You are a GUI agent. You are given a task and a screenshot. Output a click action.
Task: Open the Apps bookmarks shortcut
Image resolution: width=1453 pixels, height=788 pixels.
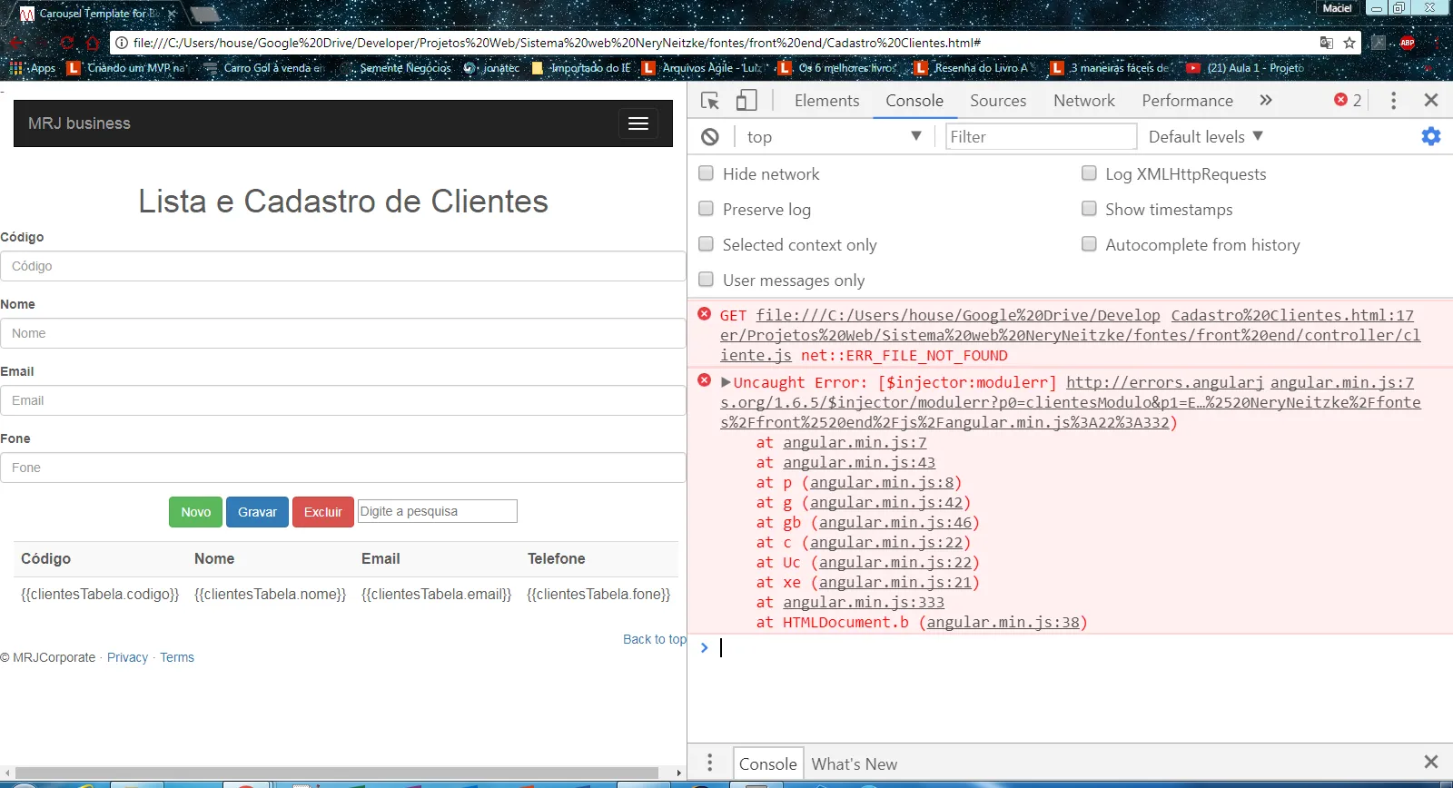tap(33, 68)
